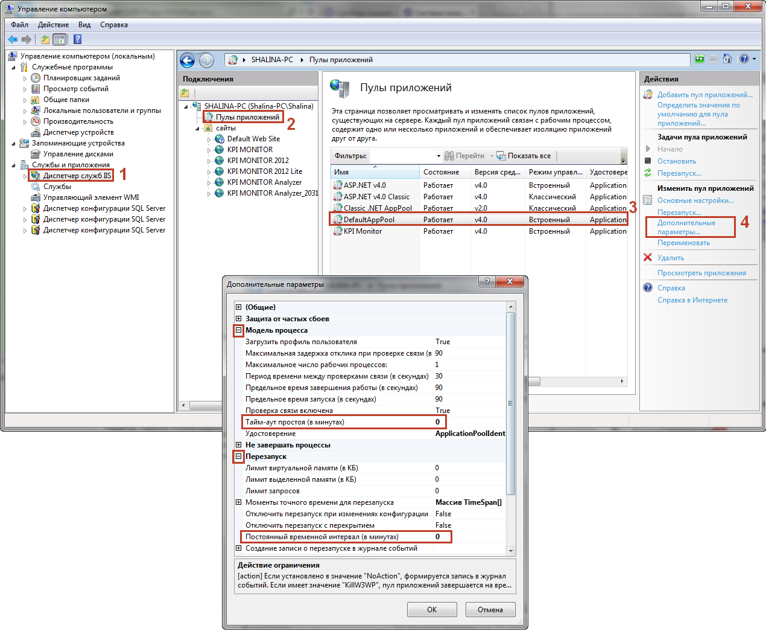Click the black square Остановить icon
Viewport: 766px width, 634px height.
point(648,161)
